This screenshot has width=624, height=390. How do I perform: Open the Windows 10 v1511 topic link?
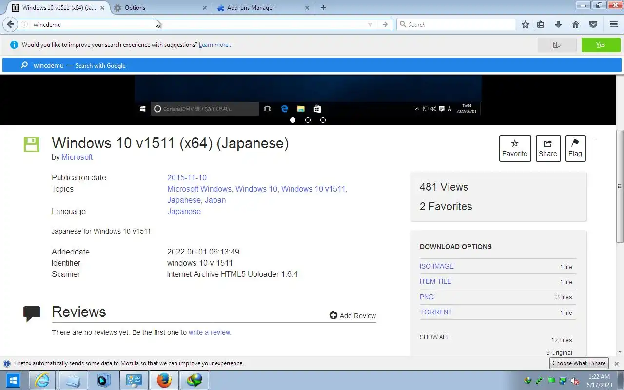coord(313,189)
